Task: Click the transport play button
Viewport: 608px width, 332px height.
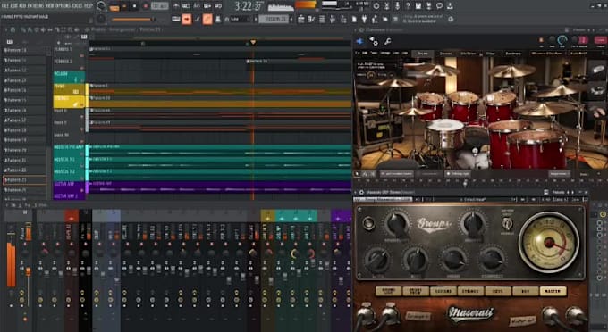Action: coord(124,6)
